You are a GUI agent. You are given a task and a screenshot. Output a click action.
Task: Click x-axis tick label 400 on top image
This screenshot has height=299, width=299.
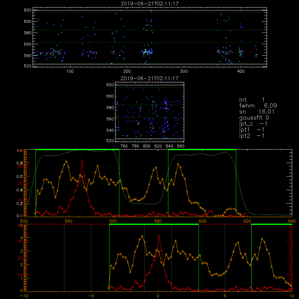241,71
